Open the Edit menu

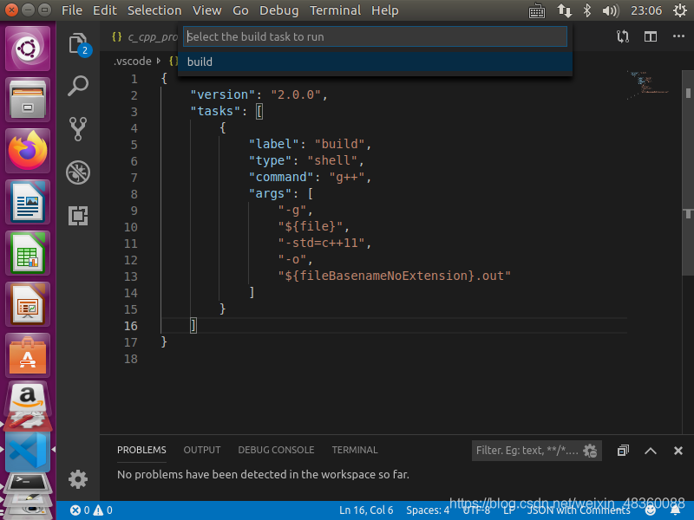point(104,10)
